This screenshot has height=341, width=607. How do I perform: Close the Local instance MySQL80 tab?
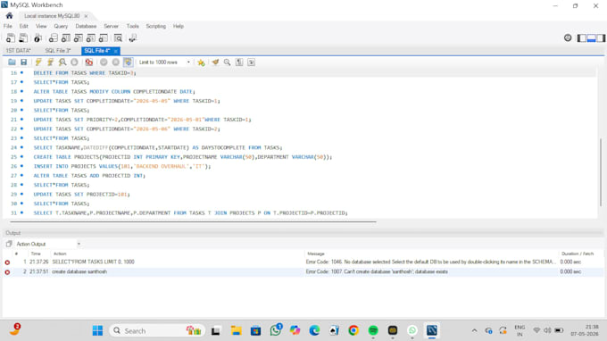click(86, 16)
